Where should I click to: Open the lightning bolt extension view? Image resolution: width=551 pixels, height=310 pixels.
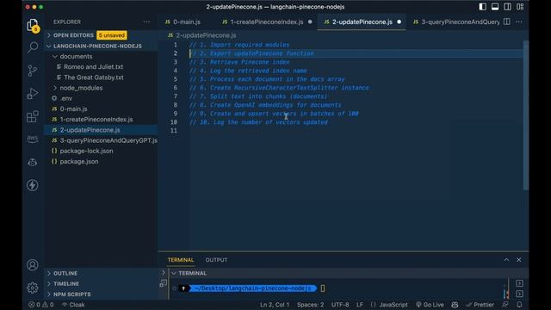coord(33,185)
